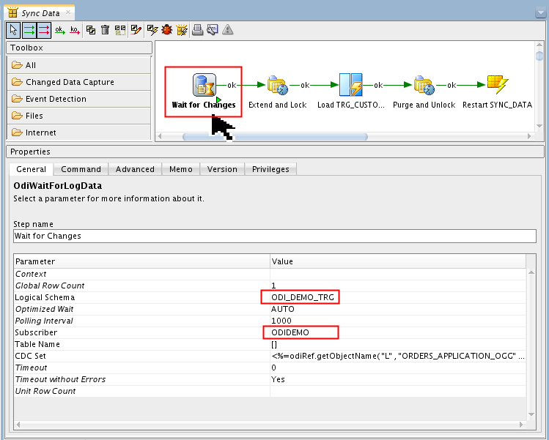Viewport: 549px width, 440px height.
Task: Click the Table Name [] value
Action: pyautogui.click(x=274, y=344)
